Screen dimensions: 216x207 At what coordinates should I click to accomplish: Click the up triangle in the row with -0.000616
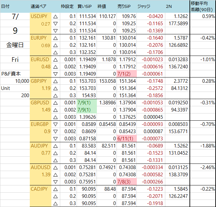pos(55,67)
